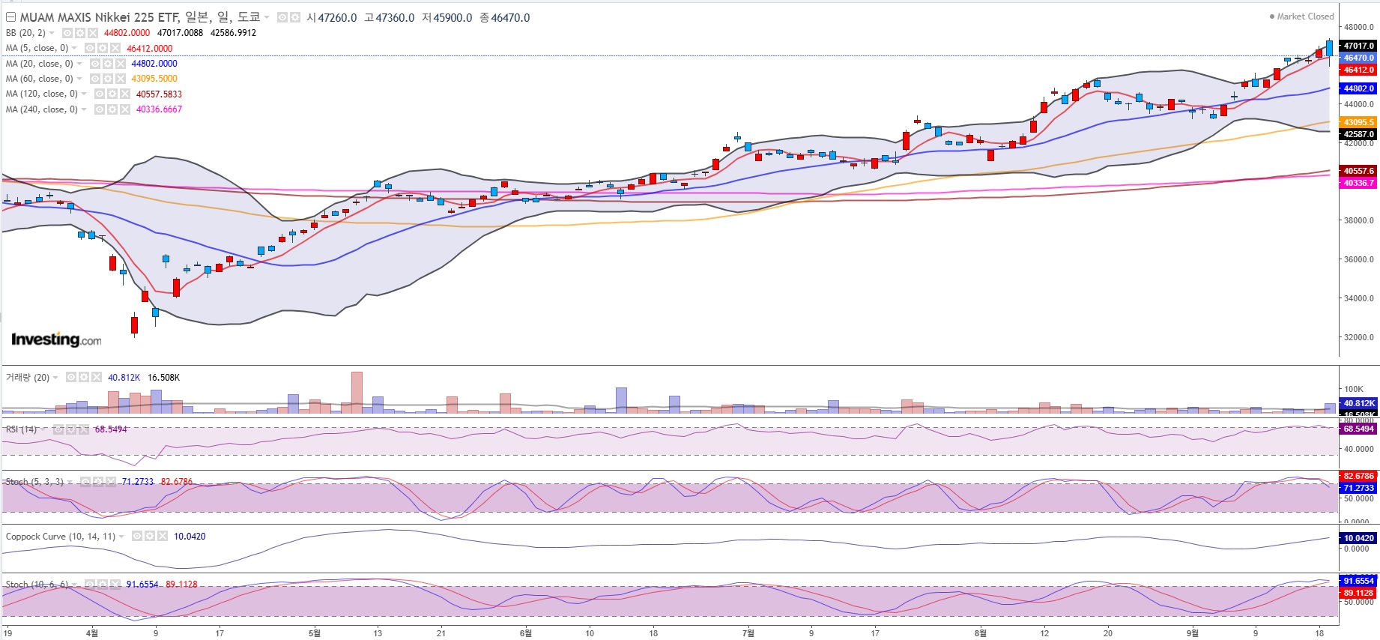Expand the 거래량 (20) dropdown arrow

coord(55,378)
